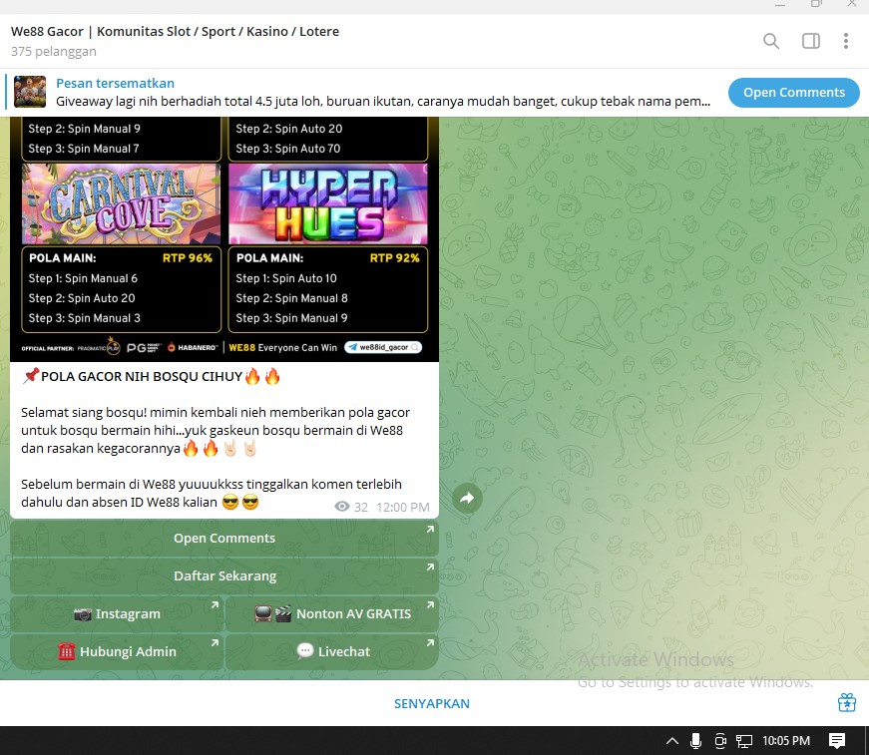
Task: Open the Carnival Cove game image
Action: click(x=121, y=204)
